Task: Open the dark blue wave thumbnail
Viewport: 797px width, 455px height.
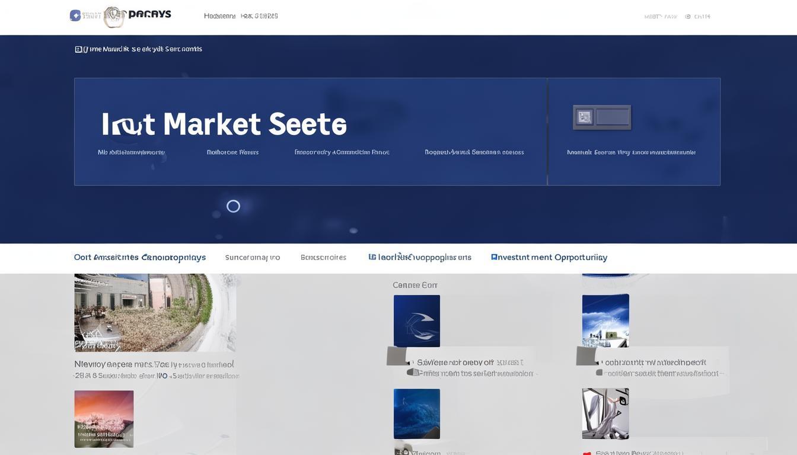Action: click(x=417, y=414)
